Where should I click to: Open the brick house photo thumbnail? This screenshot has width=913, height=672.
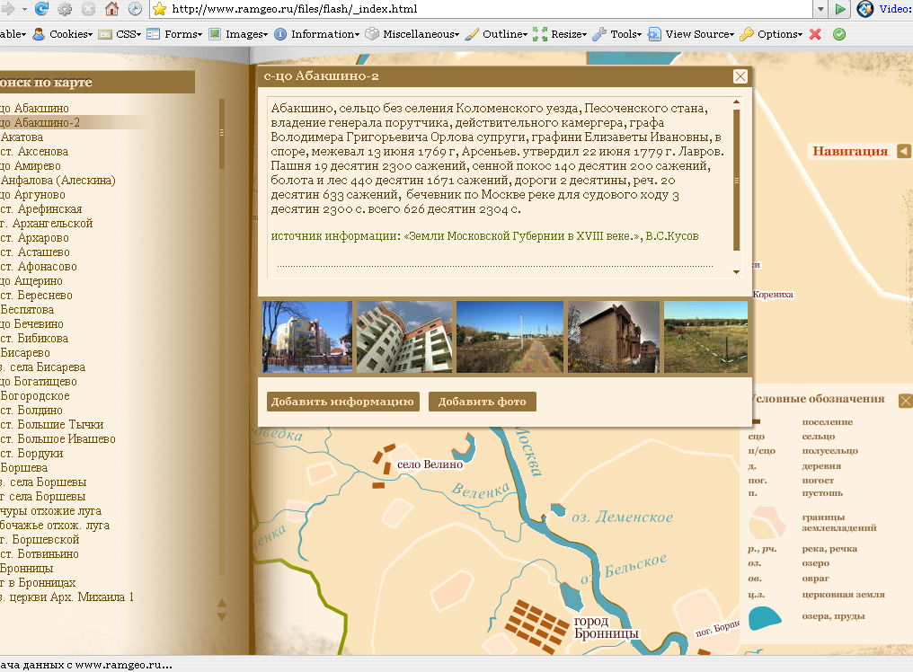614,337
